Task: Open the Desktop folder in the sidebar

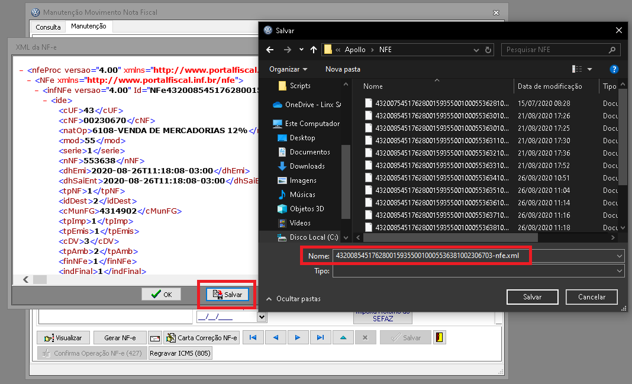Action: [296, 138]
